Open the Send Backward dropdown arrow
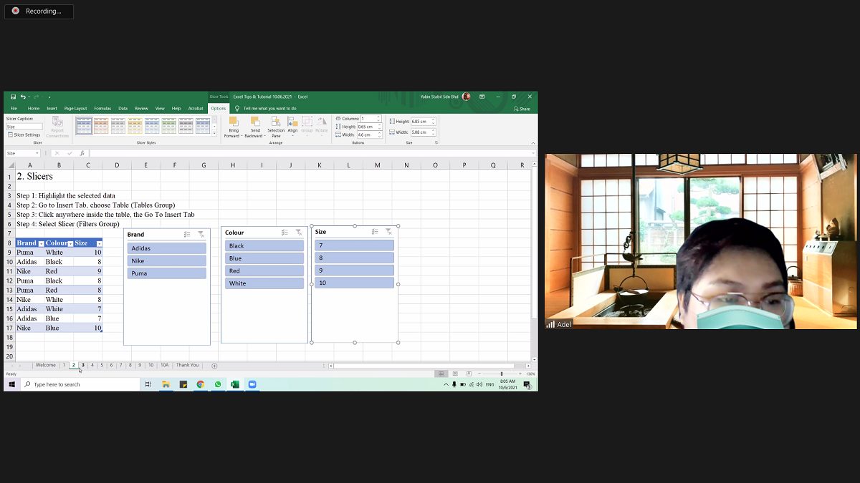This screenshot has width=860, height=483. (x=264, y=136)
